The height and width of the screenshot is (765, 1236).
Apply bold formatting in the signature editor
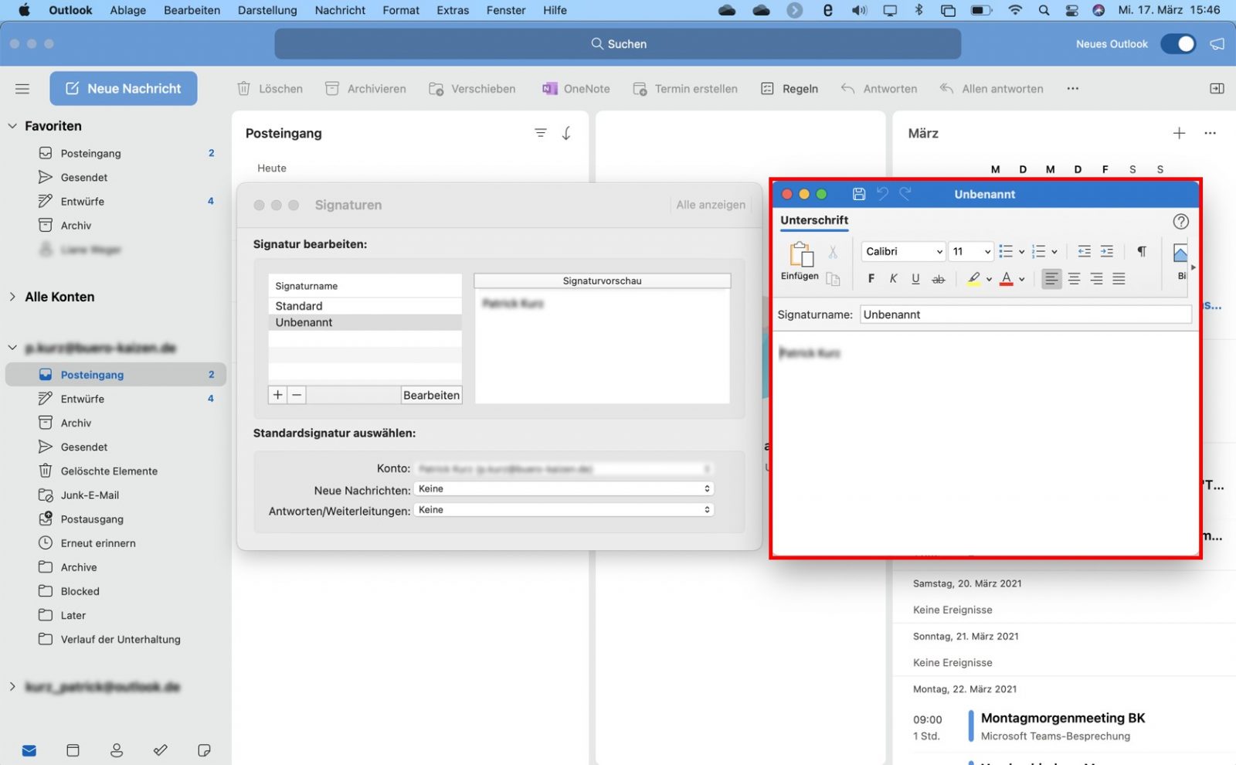[x=871, y=279]
